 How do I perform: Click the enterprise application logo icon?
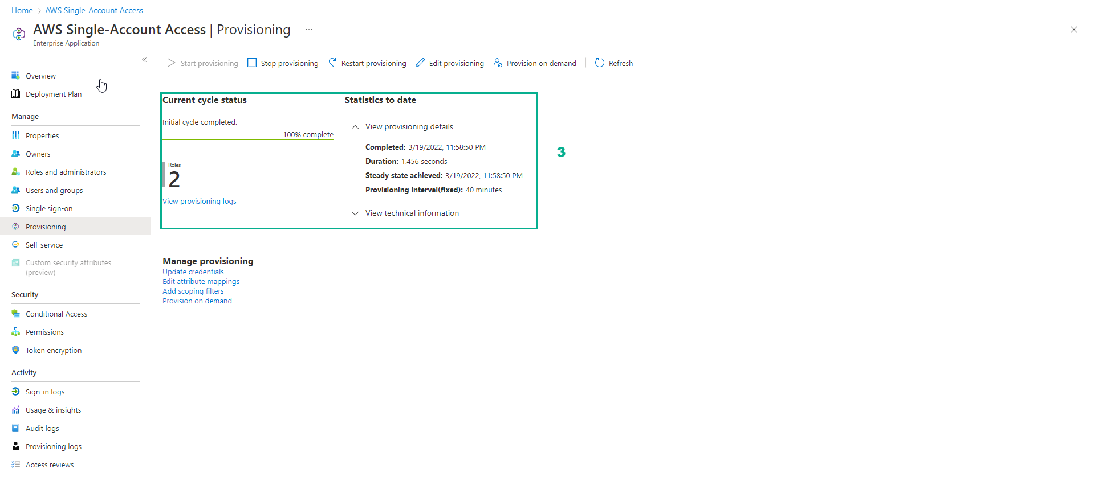coord(19,34)
